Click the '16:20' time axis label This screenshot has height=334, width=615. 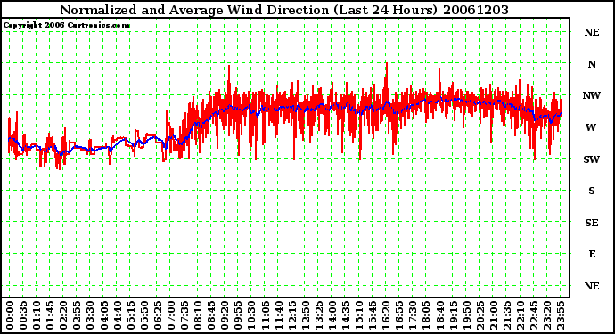(386, 315)
